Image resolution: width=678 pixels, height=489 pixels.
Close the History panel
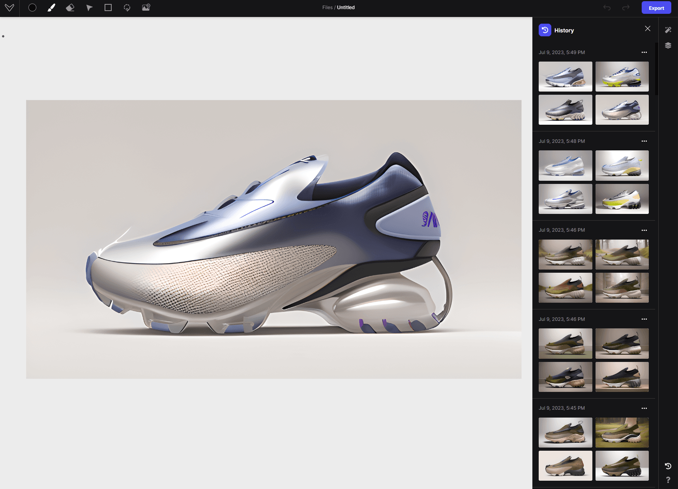pyautogui.click(x=648, y=28)
